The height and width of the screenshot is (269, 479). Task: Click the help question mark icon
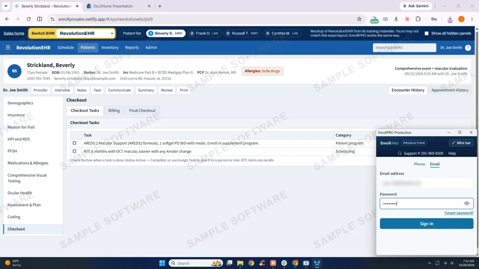tap(468, 47)
